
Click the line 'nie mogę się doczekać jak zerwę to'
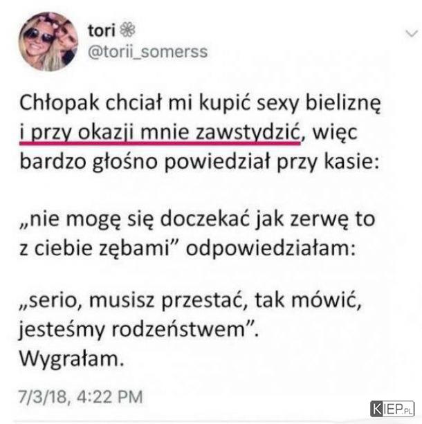click(197, 219)
